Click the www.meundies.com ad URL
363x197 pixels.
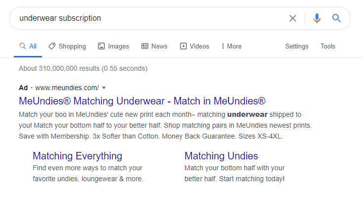(x=67, y=88)
